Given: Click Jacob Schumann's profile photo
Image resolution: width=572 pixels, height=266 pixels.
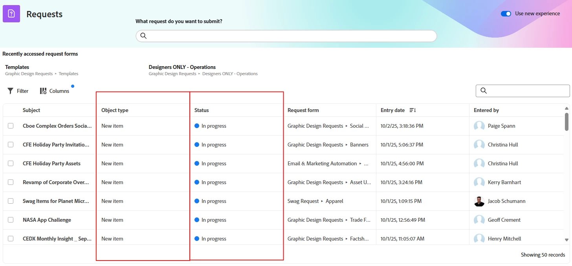Looking at the screenshot, I should coord(479,201).
